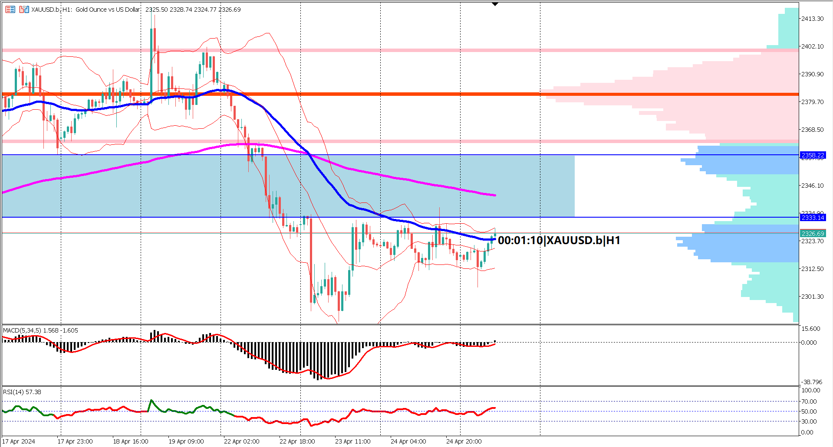Click the 17 Apr 2024 date label
The height and width of the screenshot is (447, 833).
18,441
